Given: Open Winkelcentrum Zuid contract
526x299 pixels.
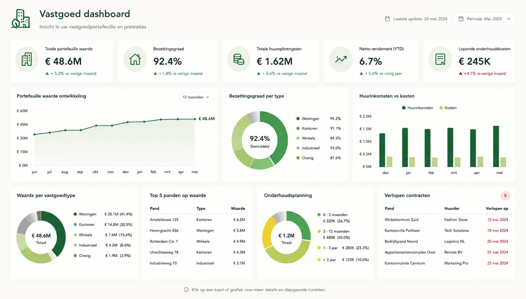Looking at the screenshot, I should tap(446, 220).
